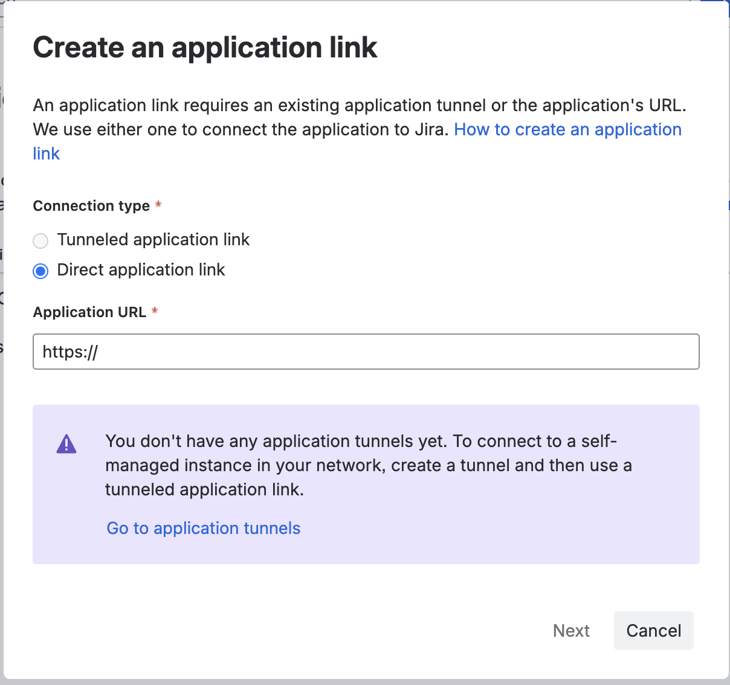
Task: Click the "Tunneled application link" label text
Action: 153,240
